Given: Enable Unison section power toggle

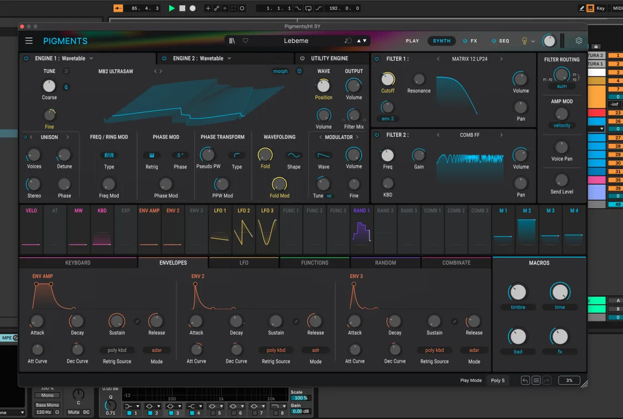Looking at the screenshot, I should click(x=25, y=137).
